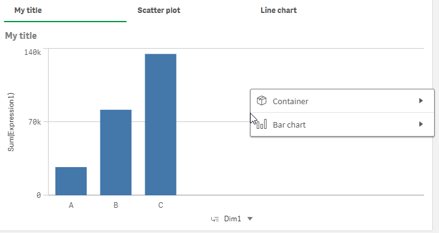This screenshot has height=233, width=439.
Task: Click the Container cube icon
Action: [x=262, y=100]
